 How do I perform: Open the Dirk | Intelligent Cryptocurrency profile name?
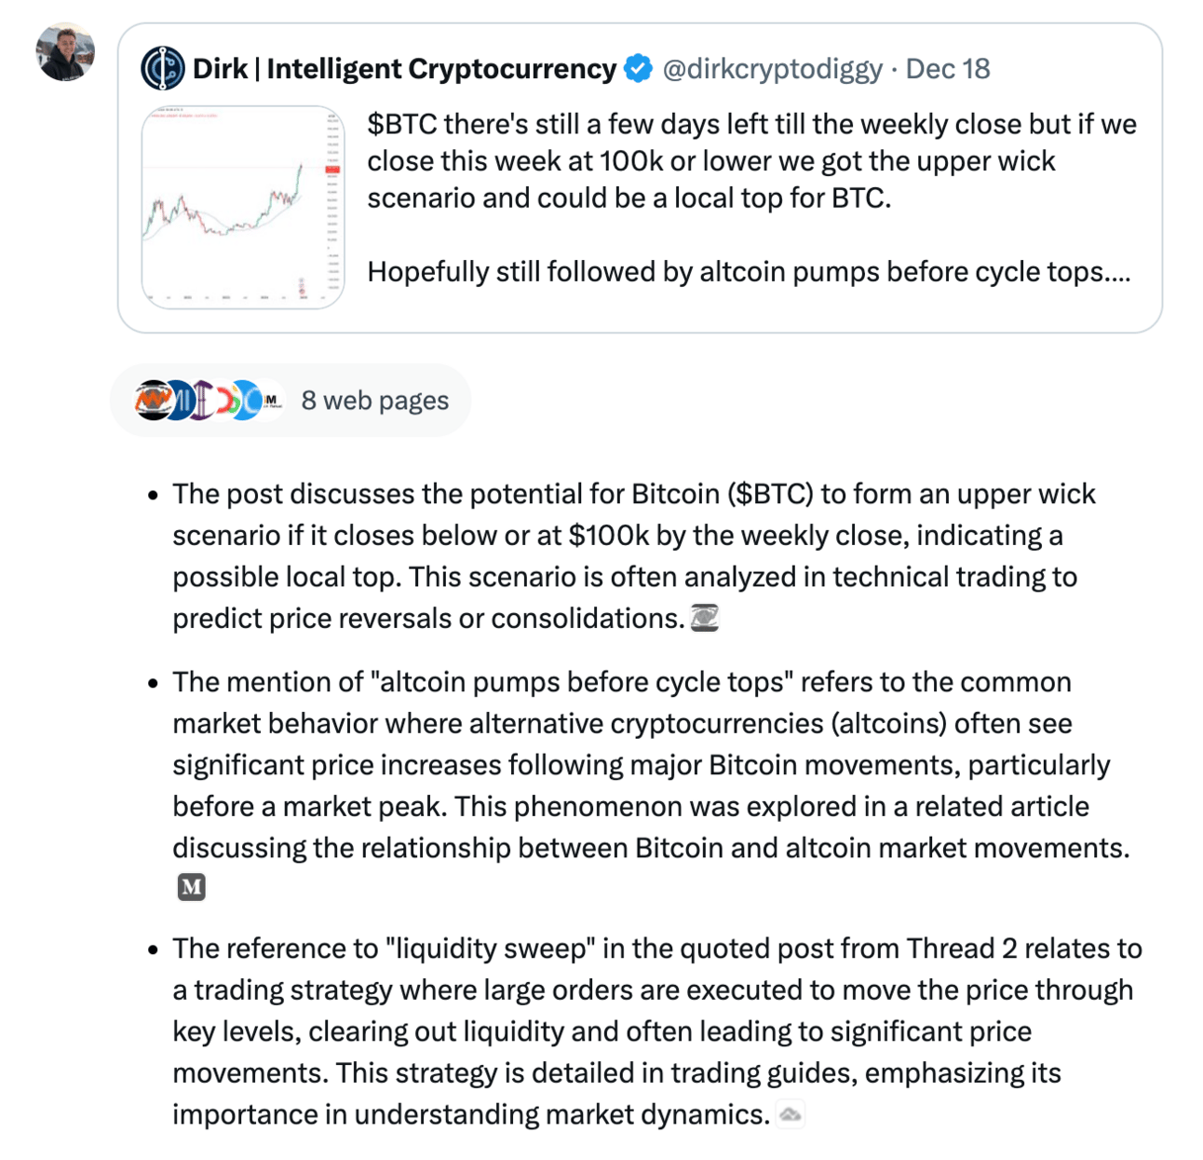(x=404, y=68)
